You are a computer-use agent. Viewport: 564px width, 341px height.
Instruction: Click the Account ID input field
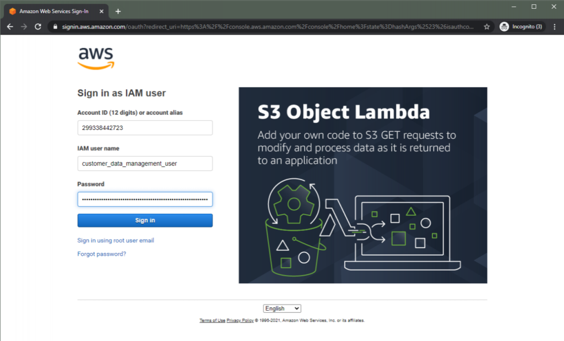(145, 127)
